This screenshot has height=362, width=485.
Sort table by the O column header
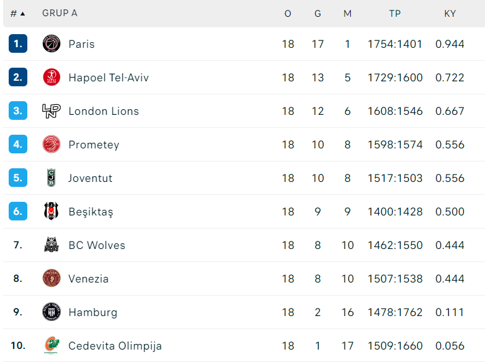288,14
